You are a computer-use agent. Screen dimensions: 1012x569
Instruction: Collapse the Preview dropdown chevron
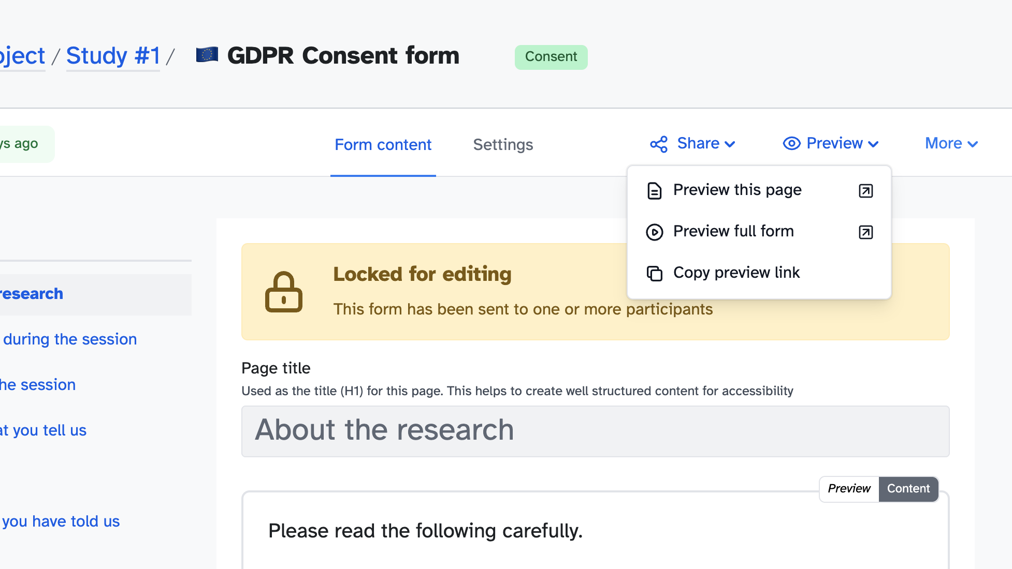pyautogui.click(x=873, y=144)
